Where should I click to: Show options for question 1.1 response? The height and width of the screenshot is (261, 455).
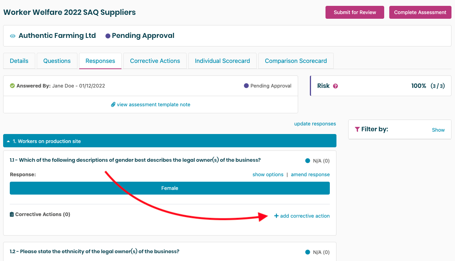coord(268,175)
